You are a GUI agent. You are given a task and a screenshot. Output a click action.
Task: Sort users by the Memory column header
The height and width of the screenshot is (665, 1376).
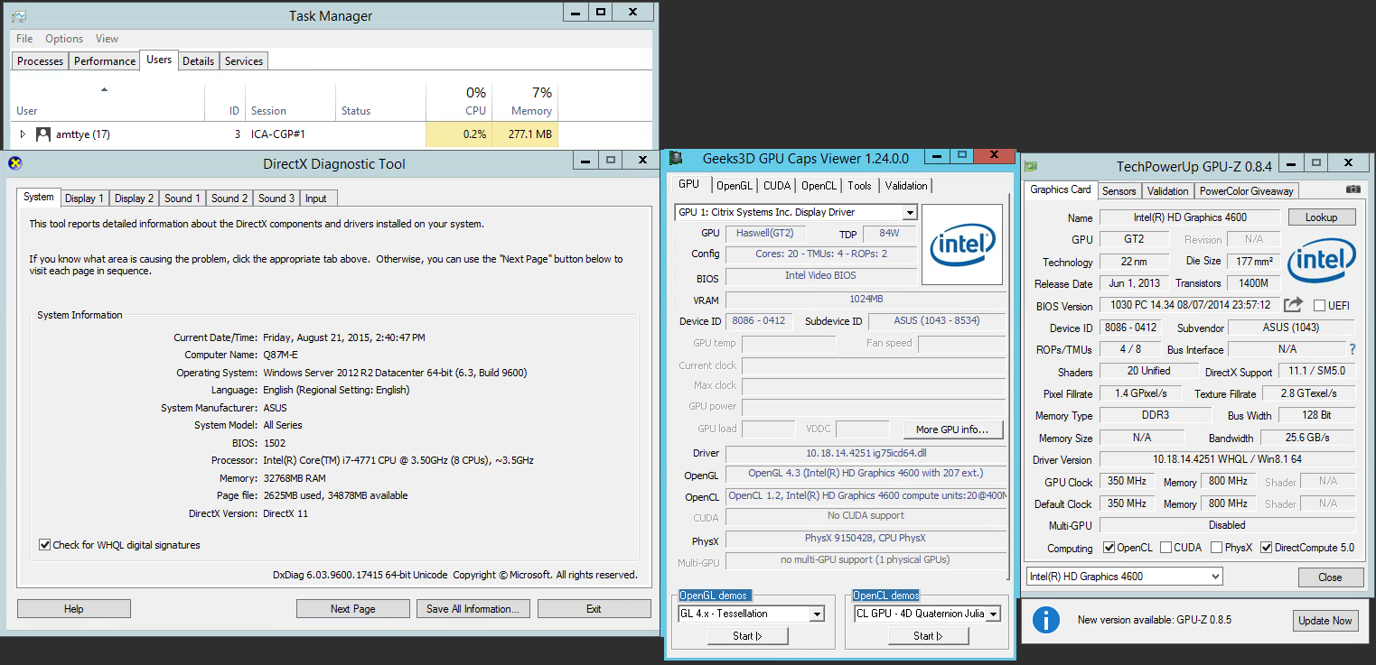pyautogui.click(x=525, y=101)
